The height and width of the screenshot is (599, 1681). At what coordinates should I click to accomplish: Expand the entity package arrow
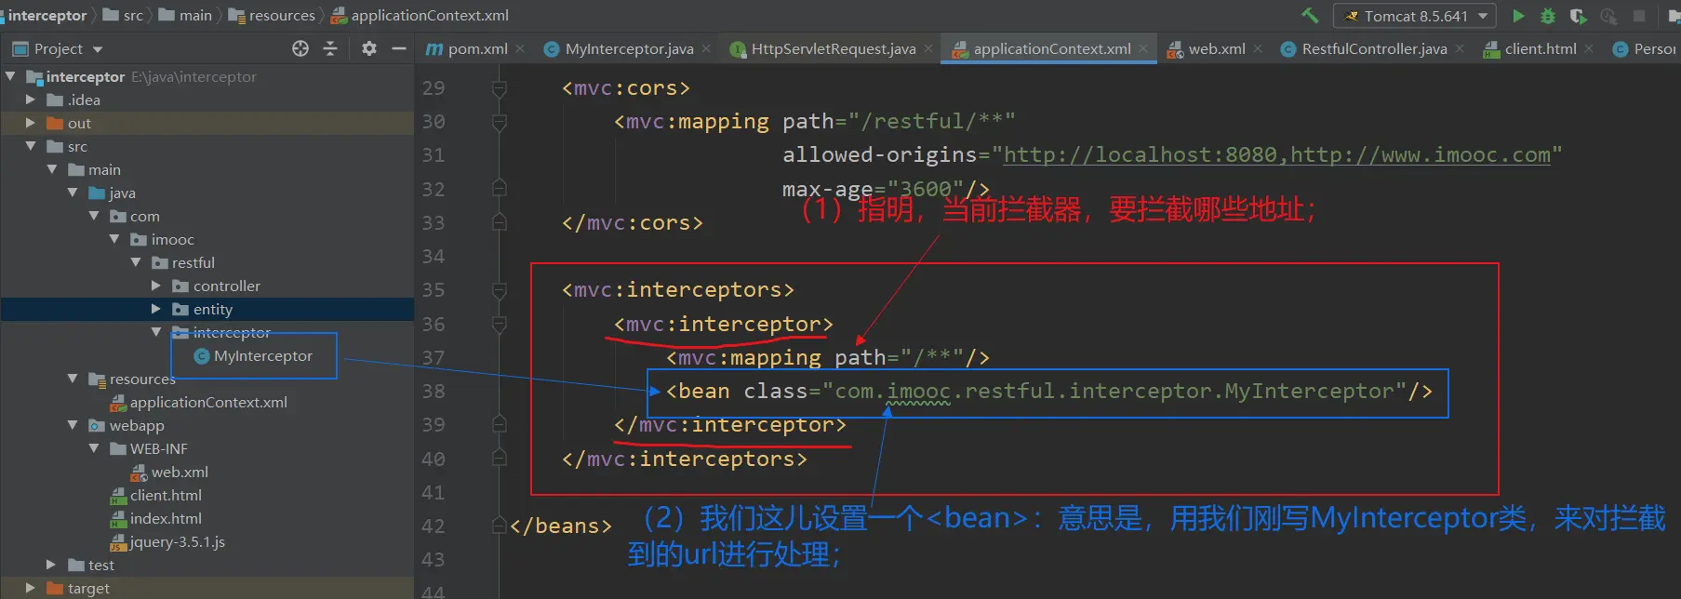click(156, 309)
